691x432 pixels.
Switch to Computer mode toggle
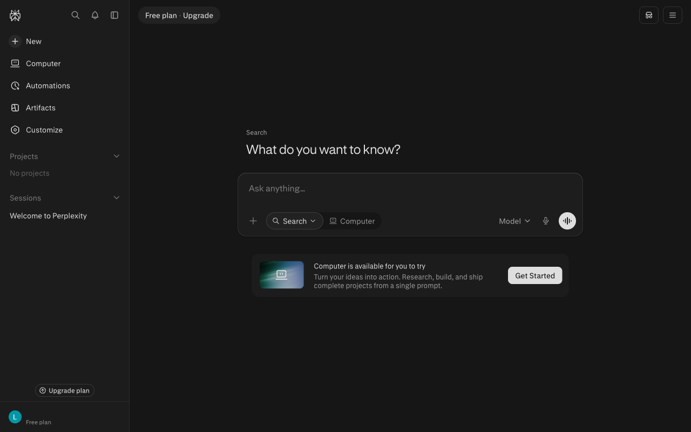click(352, 221)
